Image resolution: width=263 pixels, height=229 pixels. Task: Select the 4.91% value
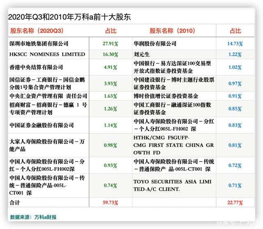click(x=111, y=67)
